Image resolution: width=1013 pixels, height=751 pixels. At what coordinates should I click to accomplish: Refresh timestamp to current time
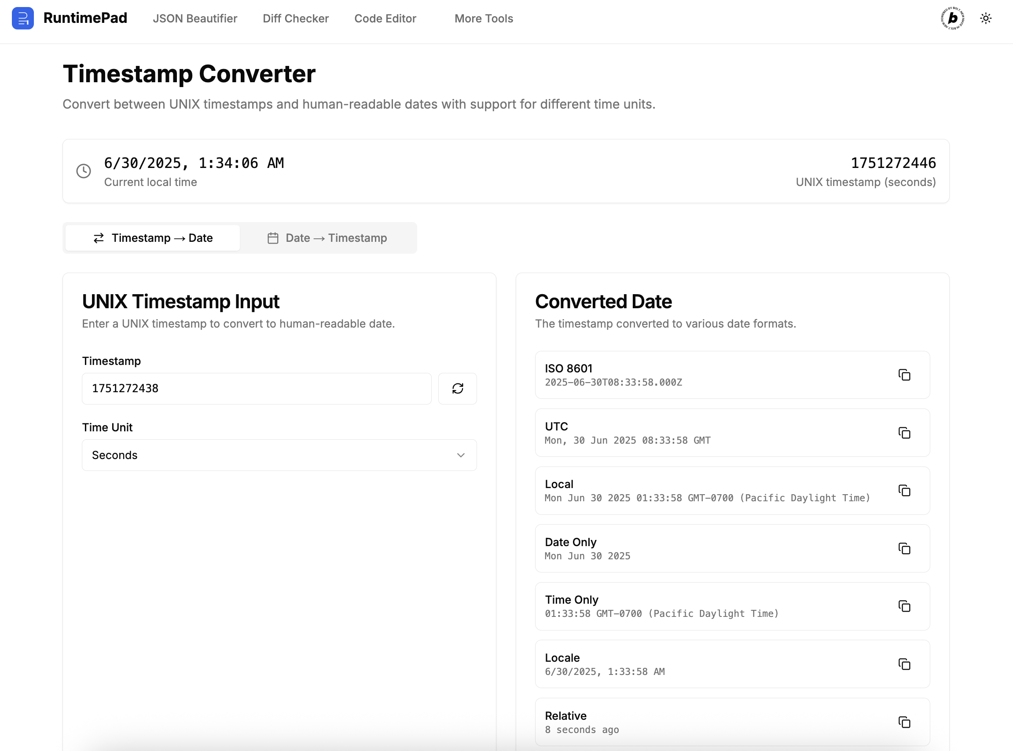coord(457,388)
